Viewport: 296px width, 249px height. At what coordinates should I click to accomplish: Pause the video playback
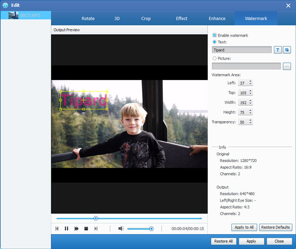coord(67,229)
